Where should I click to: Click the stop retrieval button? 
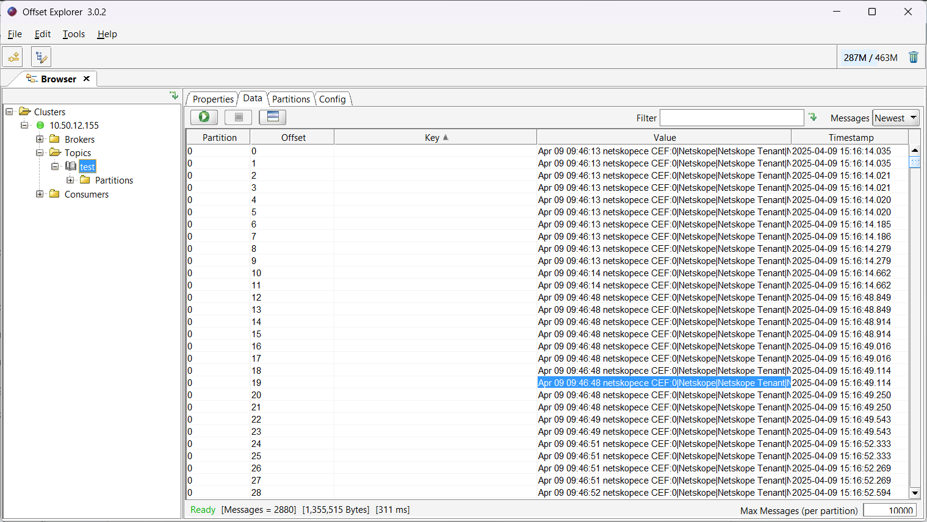coord(239,117)
